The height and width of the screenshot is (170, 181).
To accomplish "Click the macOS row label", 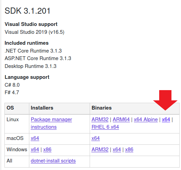I will point(15,138).
